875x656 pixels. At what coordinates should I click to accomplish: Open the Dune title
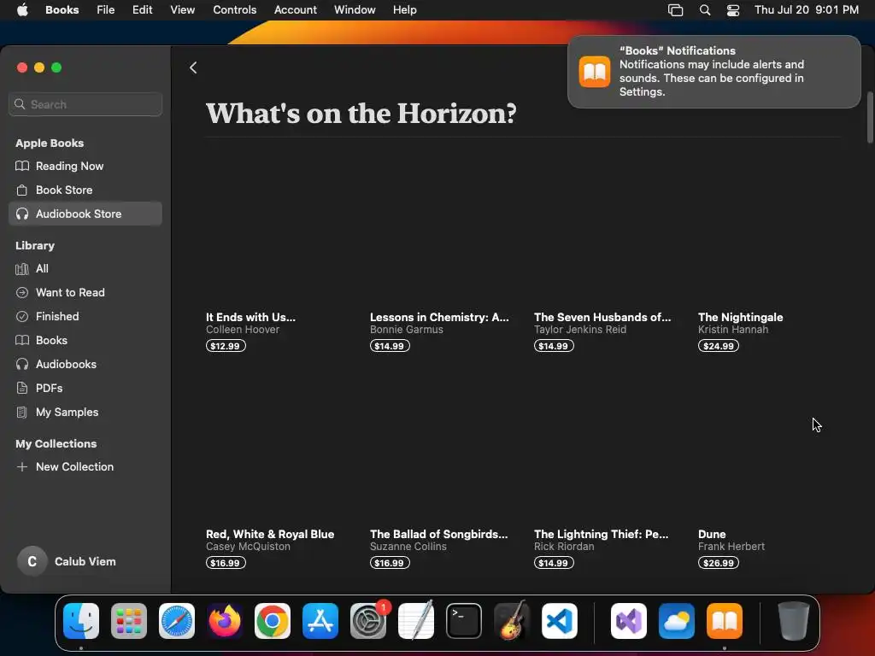(x=712, y=534)
